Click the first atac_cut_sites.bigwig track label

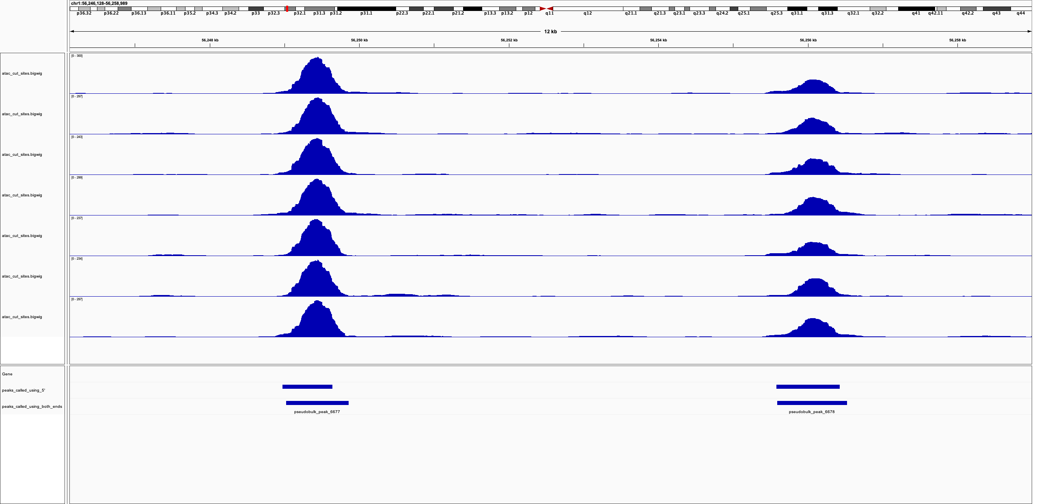[22, 73]
